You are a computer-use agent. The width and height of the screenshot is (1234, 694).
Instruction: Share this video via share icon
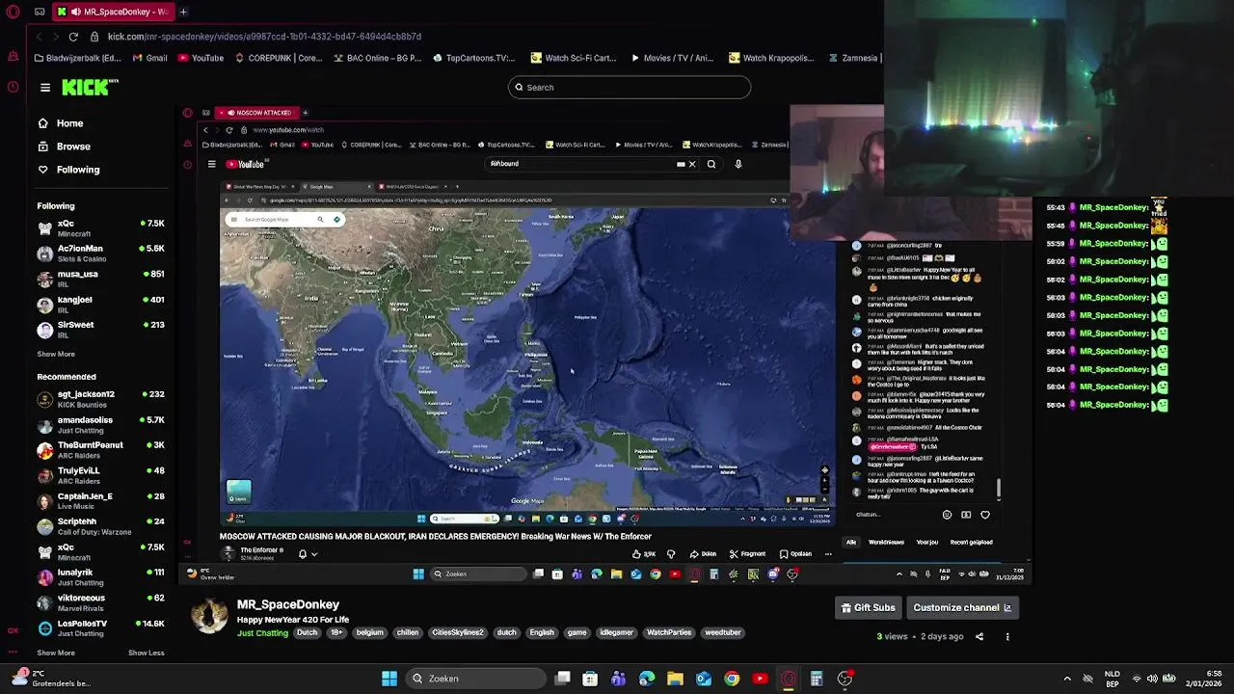coord(979,637)
